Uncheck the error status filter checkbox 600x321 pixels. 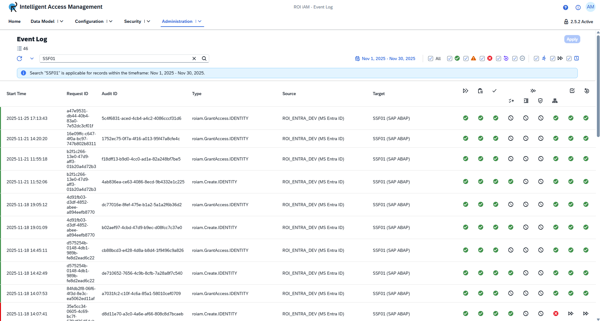(482, 59)
